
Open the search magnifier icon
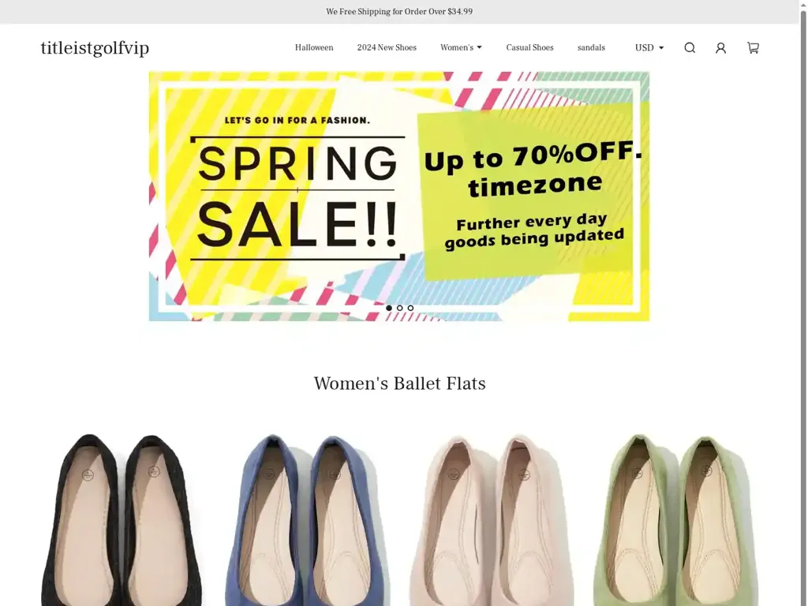tap(690, 48)
